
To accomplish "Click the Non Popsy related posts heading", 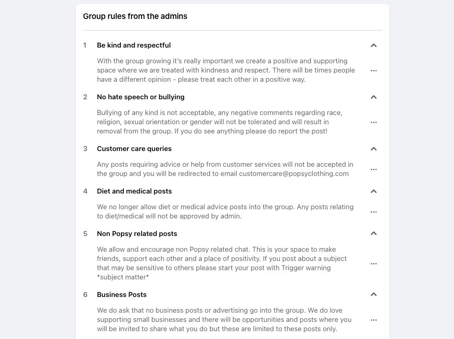I will pyautogui.click(x=137, y=234).
